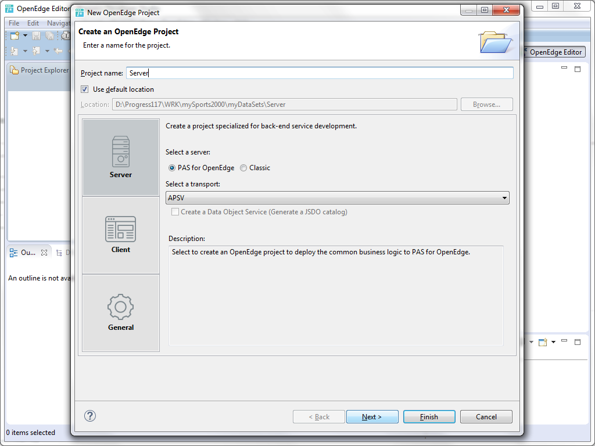Open the Navigate menu in OpenEdge Editor

pyautogui.click(x=58, y=23)
